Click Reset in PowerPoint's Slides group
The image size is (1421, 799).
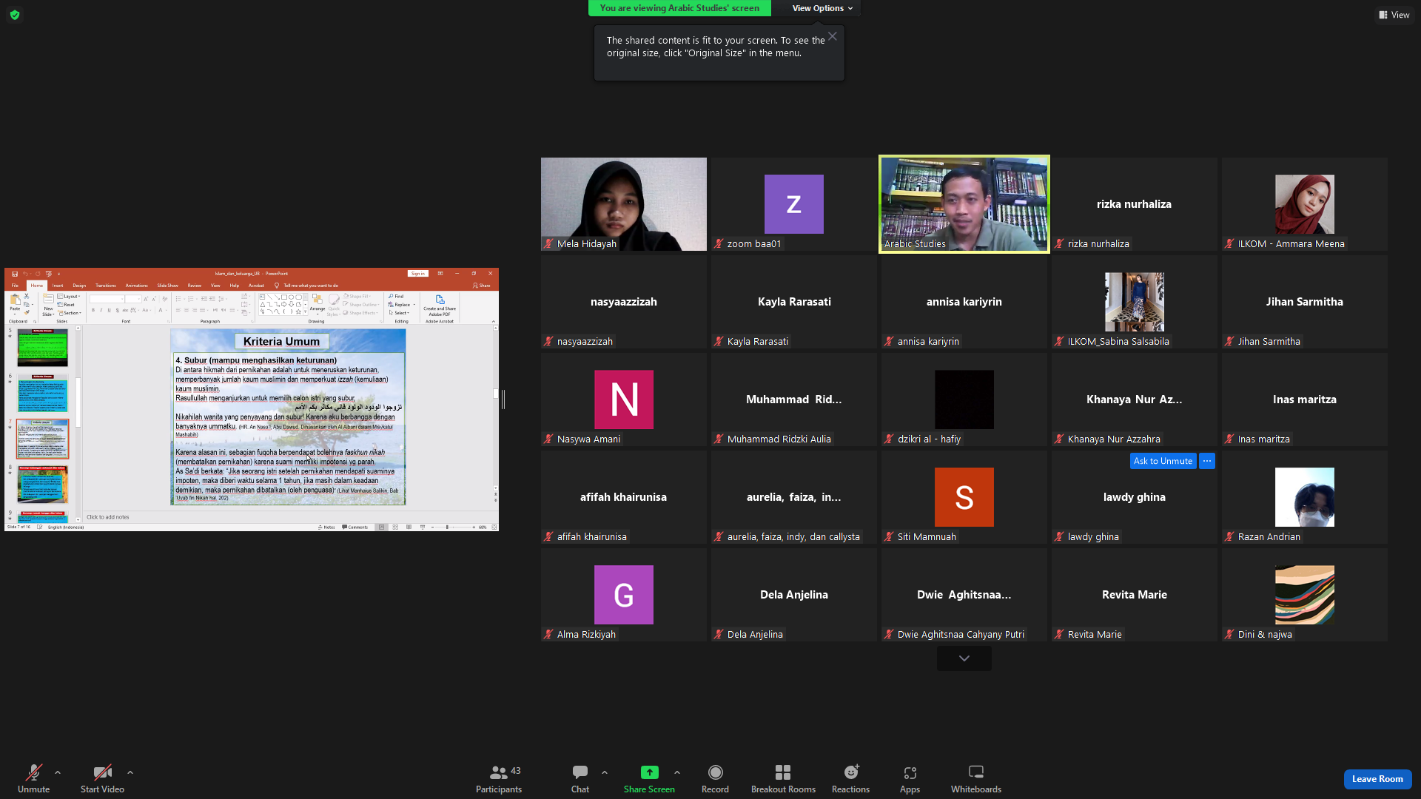tap(67, 305)
